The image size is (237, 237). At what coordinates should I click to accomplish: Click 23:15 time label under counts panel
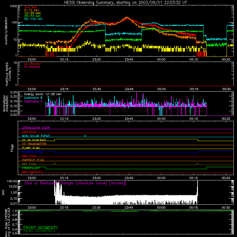pyautogui.click(x=64, y=60)
